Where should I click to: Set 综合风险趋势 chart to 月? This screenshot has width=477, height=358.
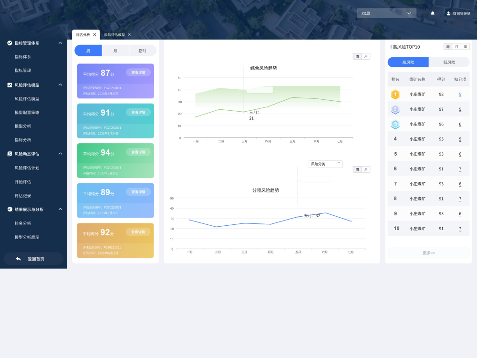[x=366, y=56]
